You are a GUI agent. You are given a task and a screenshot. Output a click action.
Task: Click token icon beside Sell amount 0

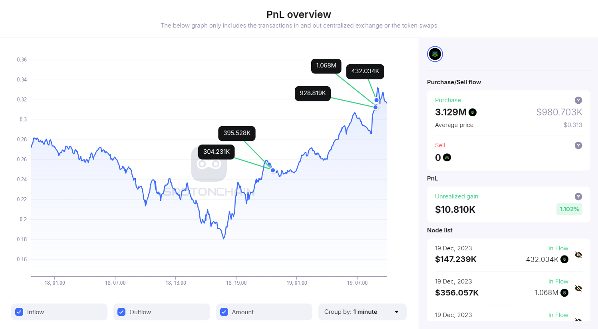click(447, 158)
